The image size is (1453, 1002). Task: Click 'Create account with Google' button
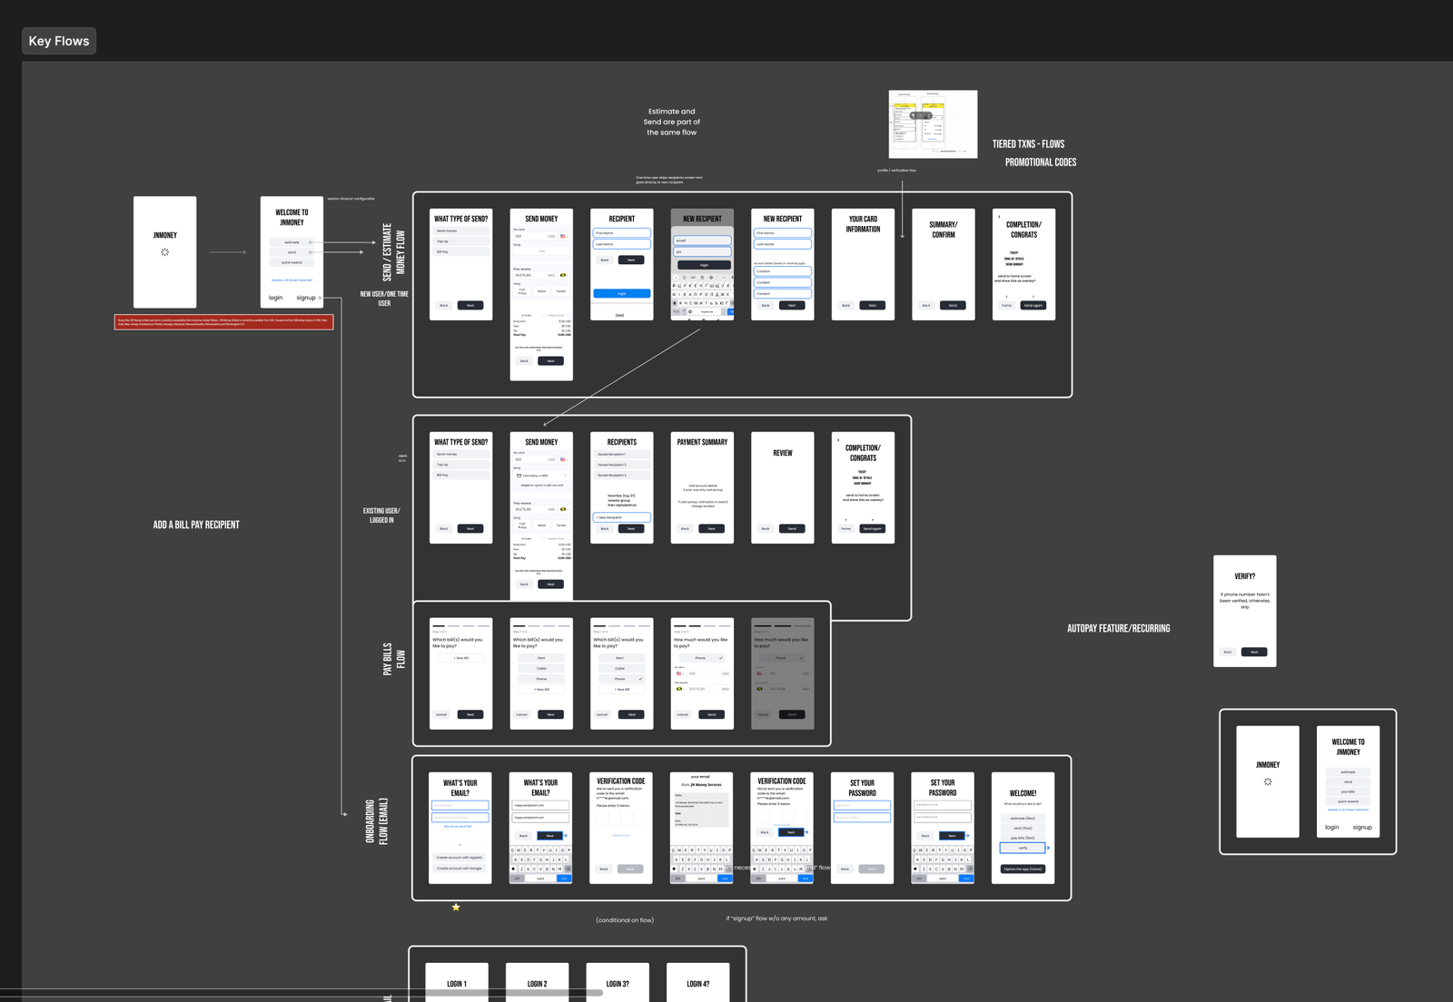tap(460, 869)
